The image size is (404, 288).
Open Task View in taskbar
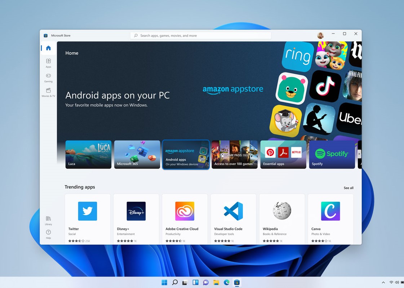185,282
